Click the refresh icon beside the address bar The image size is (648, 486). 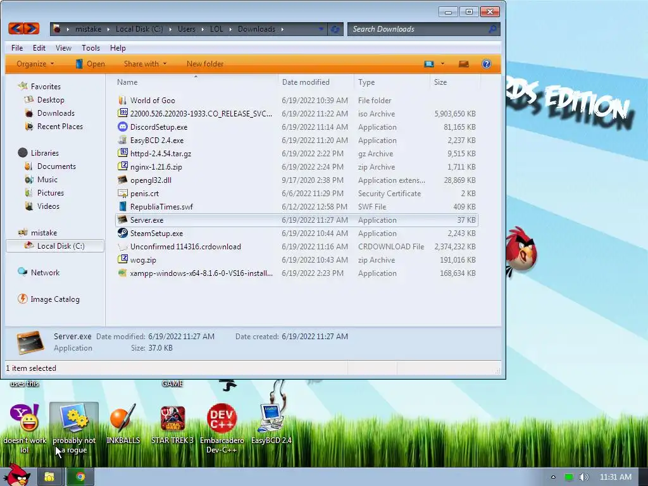[x=335, y=29]
